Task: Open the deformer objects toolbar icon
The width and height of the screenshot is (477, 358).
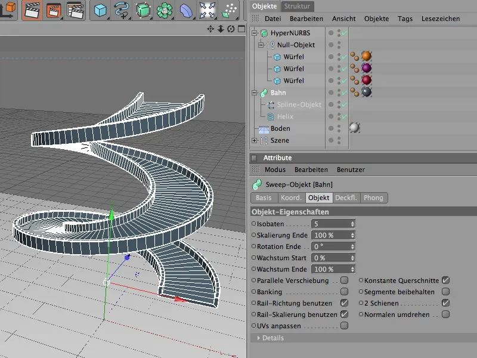Action: pos(186,10)
